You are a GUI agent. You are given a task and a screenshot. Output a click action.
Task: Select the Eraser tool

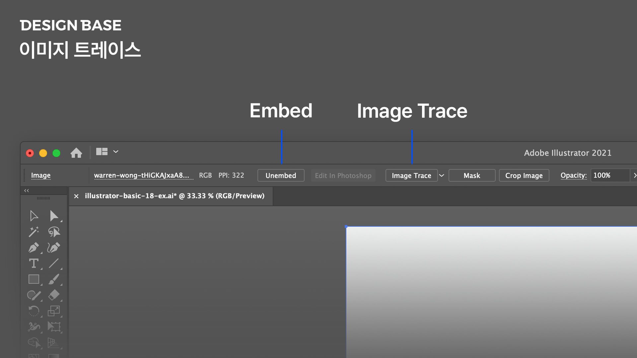[54, 295]
